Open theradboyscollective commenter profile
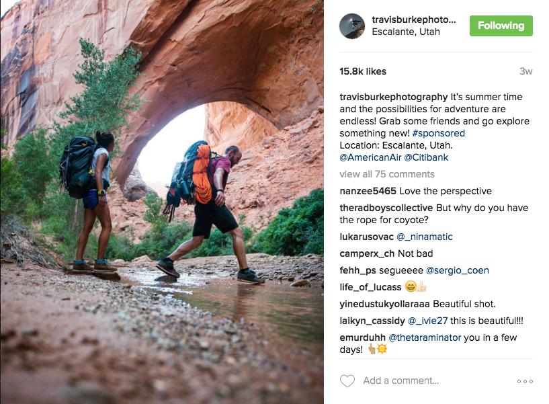The image size is (549, 404). point(386,208)
